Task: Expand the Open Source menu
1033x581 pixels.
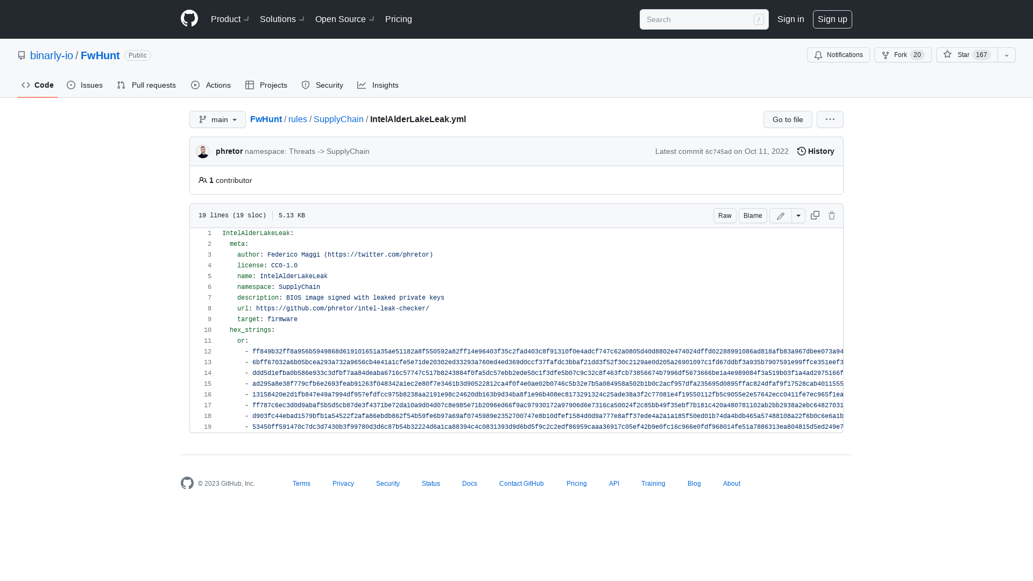Action: click(344, 19)
